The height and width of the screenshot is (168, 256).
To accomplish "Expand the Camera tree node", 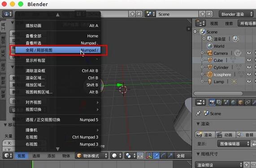I will pyautogui.click(x=202, y=53).
